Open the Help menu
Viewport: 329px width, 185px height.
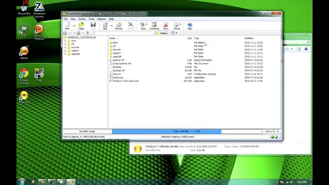click(111, 19)
